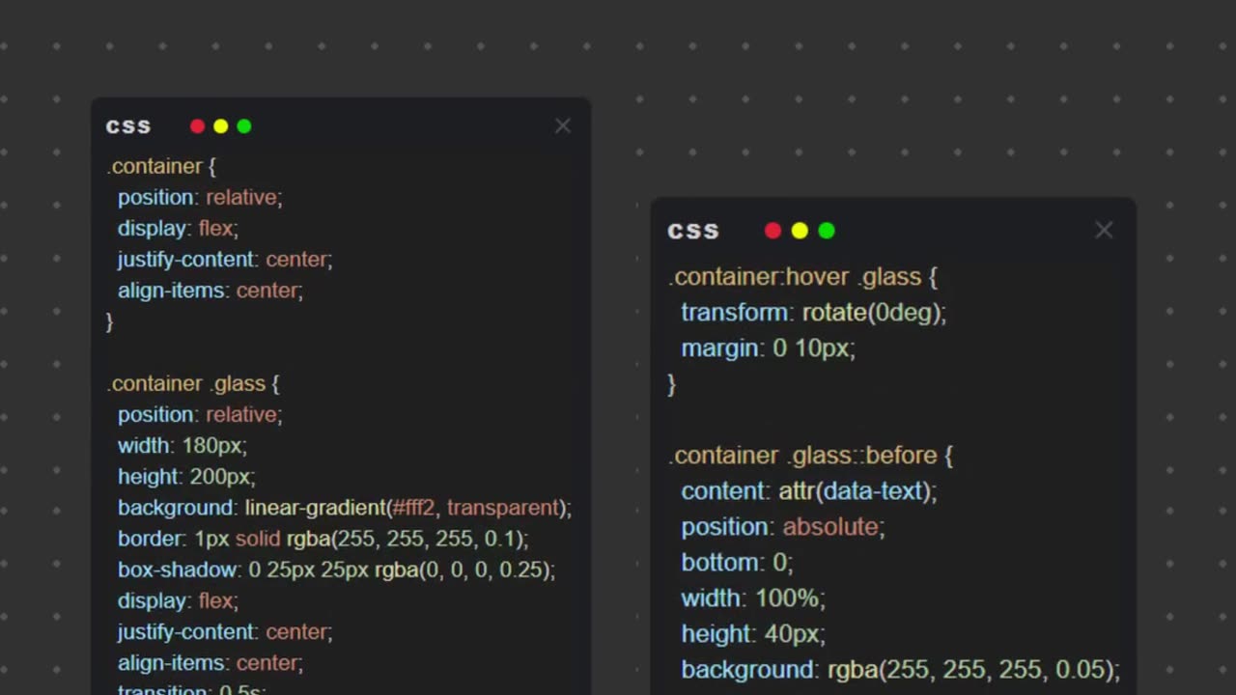Click the 'transform: rotate(0deg);' line
Screen dimensions: 1236x695
(814, 313)
